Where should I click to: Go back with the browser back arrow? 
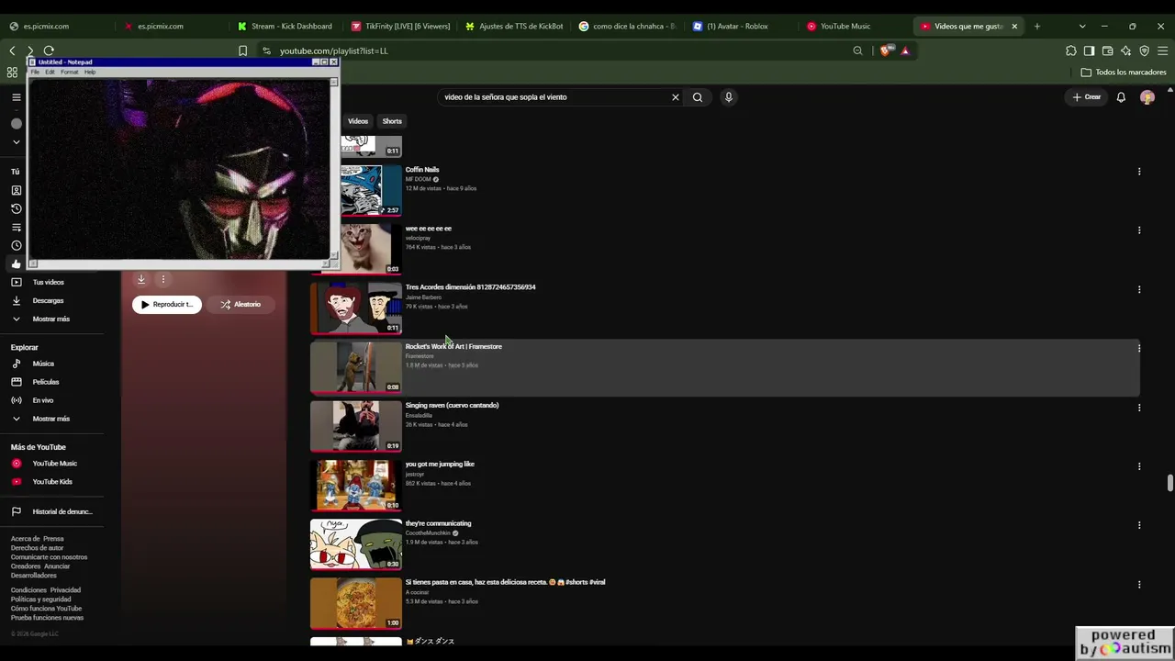pos(13,50)
